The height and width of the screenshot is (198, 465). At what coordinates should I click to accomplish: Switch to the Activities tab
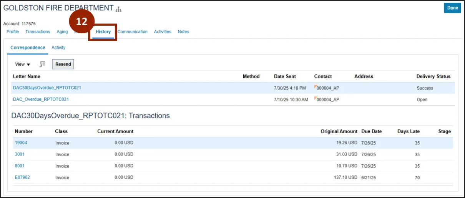[x=163, y=32]
